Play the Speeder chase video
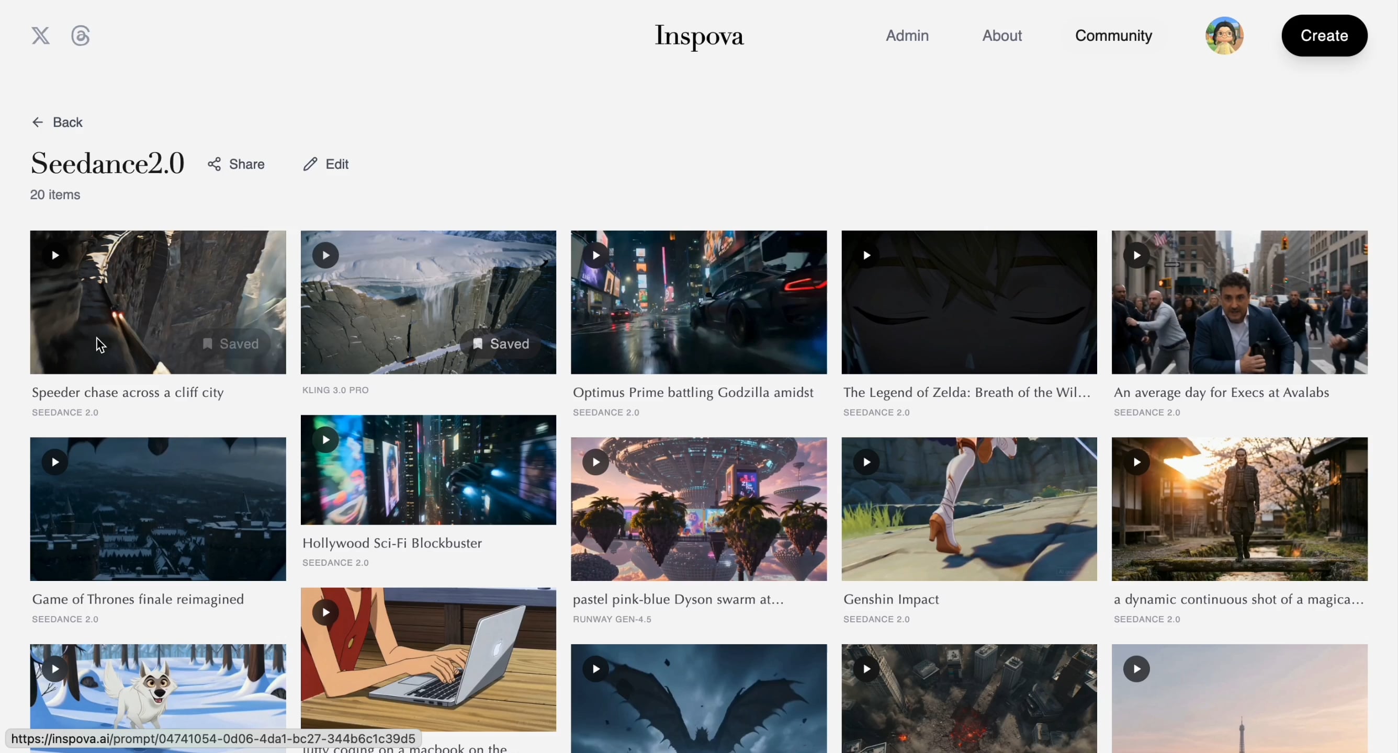 (x=54, y=255)
